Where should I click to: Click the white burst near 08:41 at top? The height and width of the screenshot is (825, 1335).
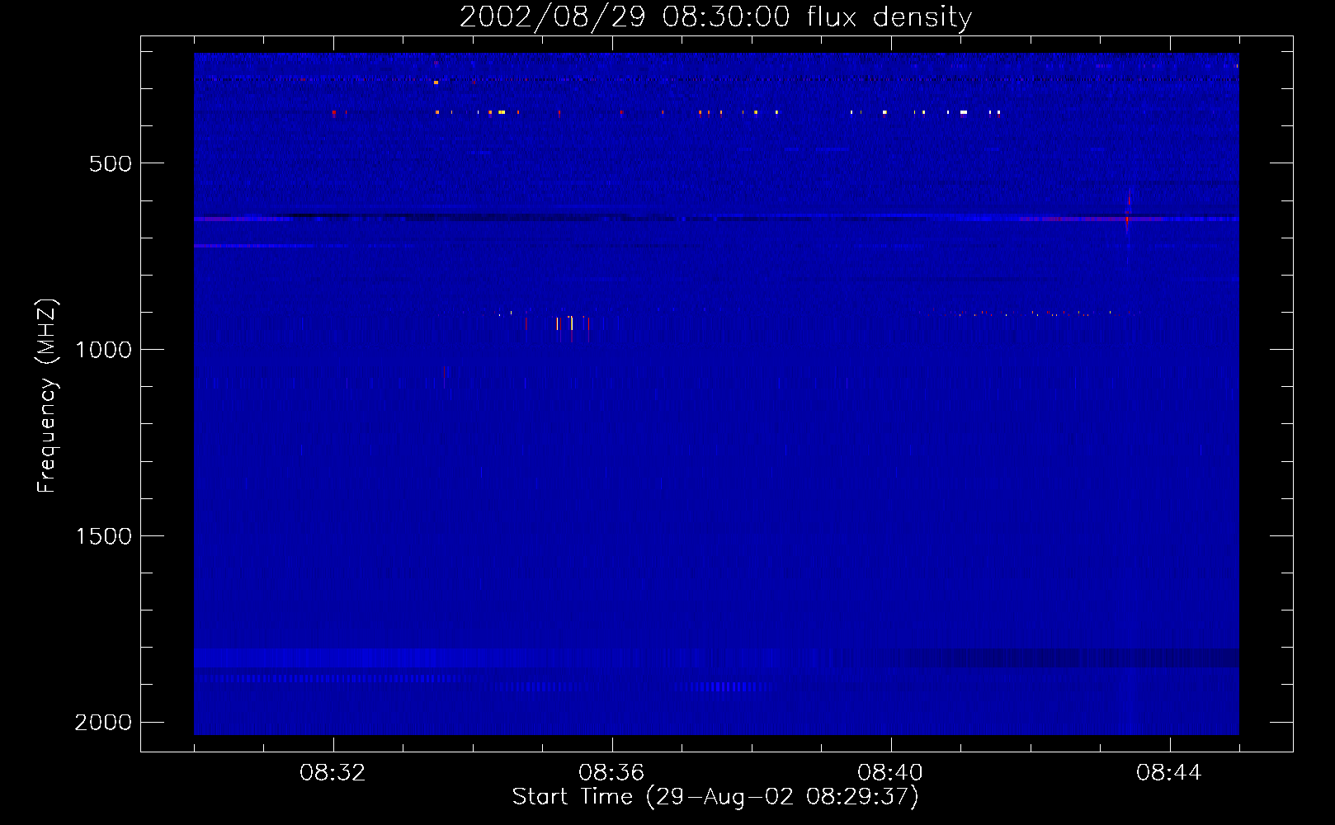pyautogui.click(x=963, y=112)
